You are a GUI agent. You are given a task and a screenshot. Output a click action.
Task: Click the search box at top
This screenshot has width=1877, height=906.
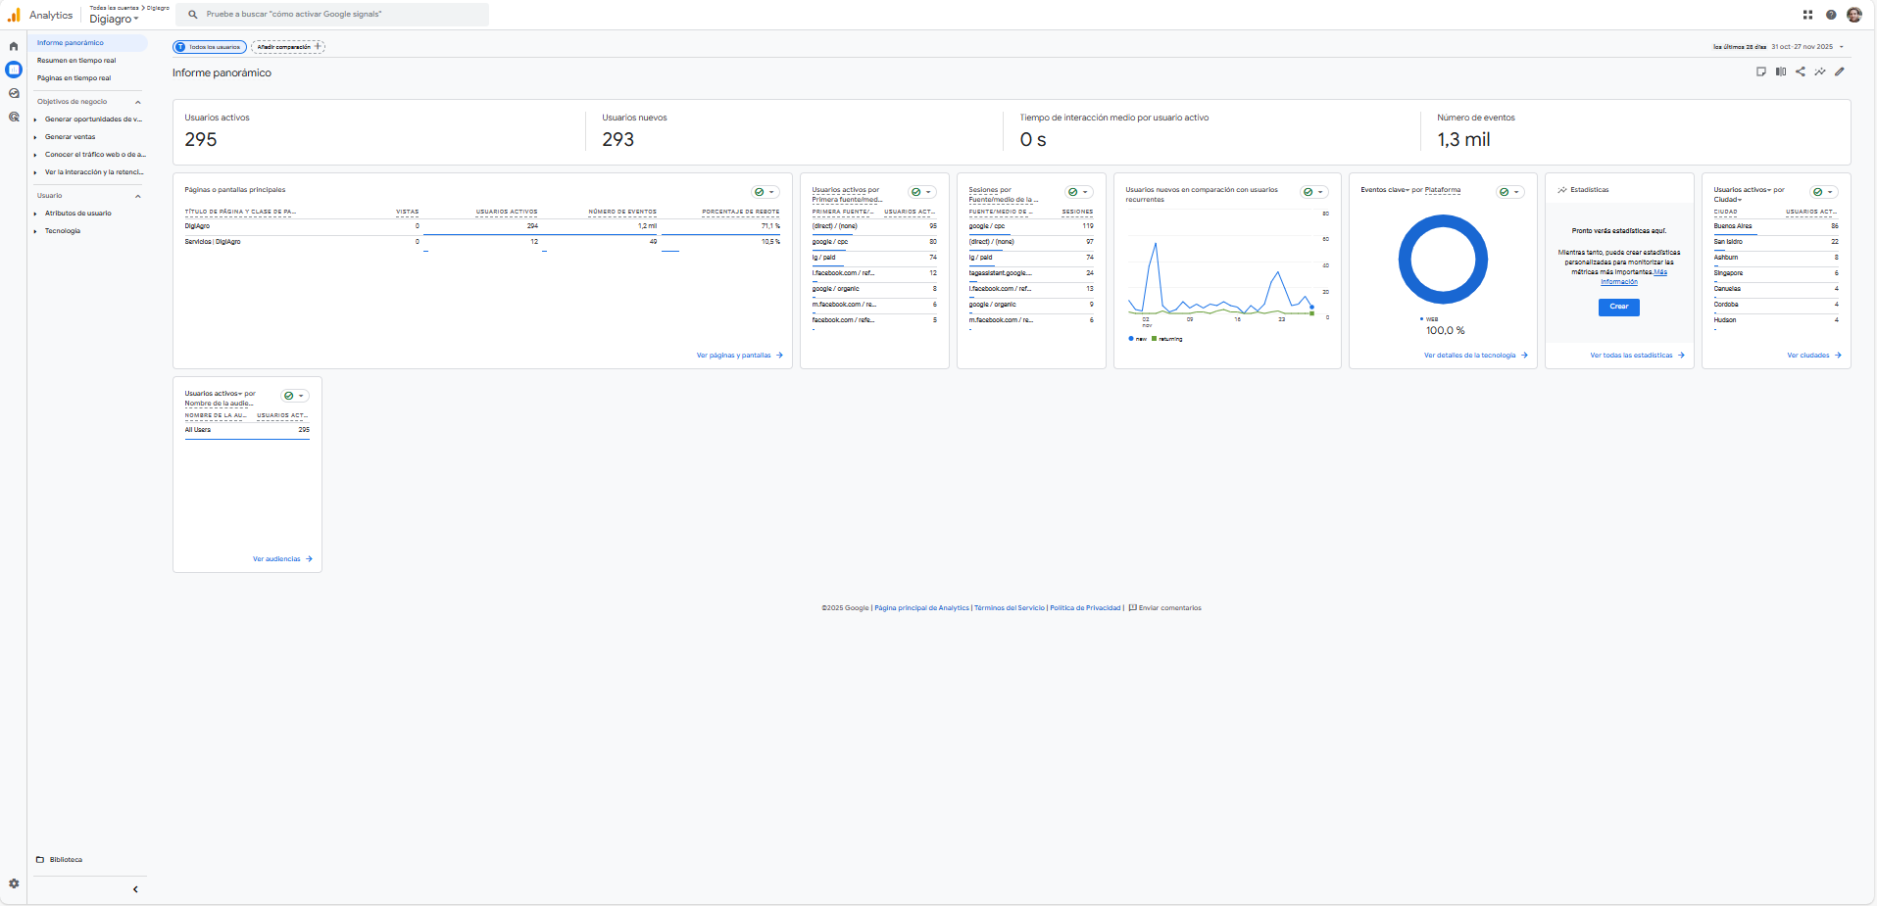pyautogui.click(x=335, y=15)
